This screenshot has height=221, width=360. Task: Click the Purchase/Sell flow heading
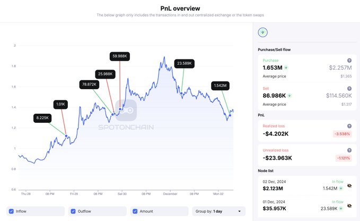tap(274, 49)
